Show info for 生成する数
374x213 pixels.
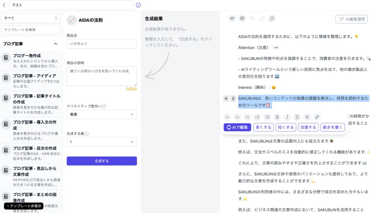click(x=87, y=134)
